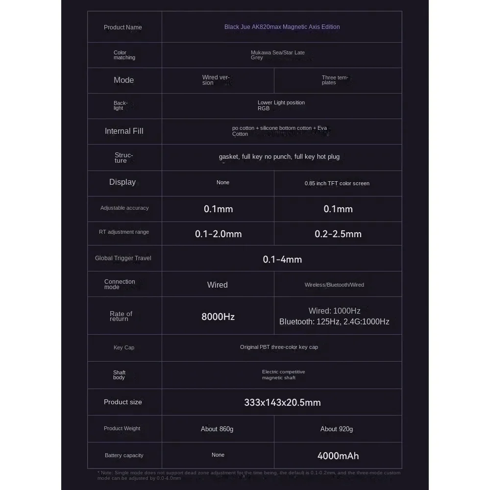Click the "About 920g" product weight value
The height and width of the screenshot is (490, 490).
(337, 429)
